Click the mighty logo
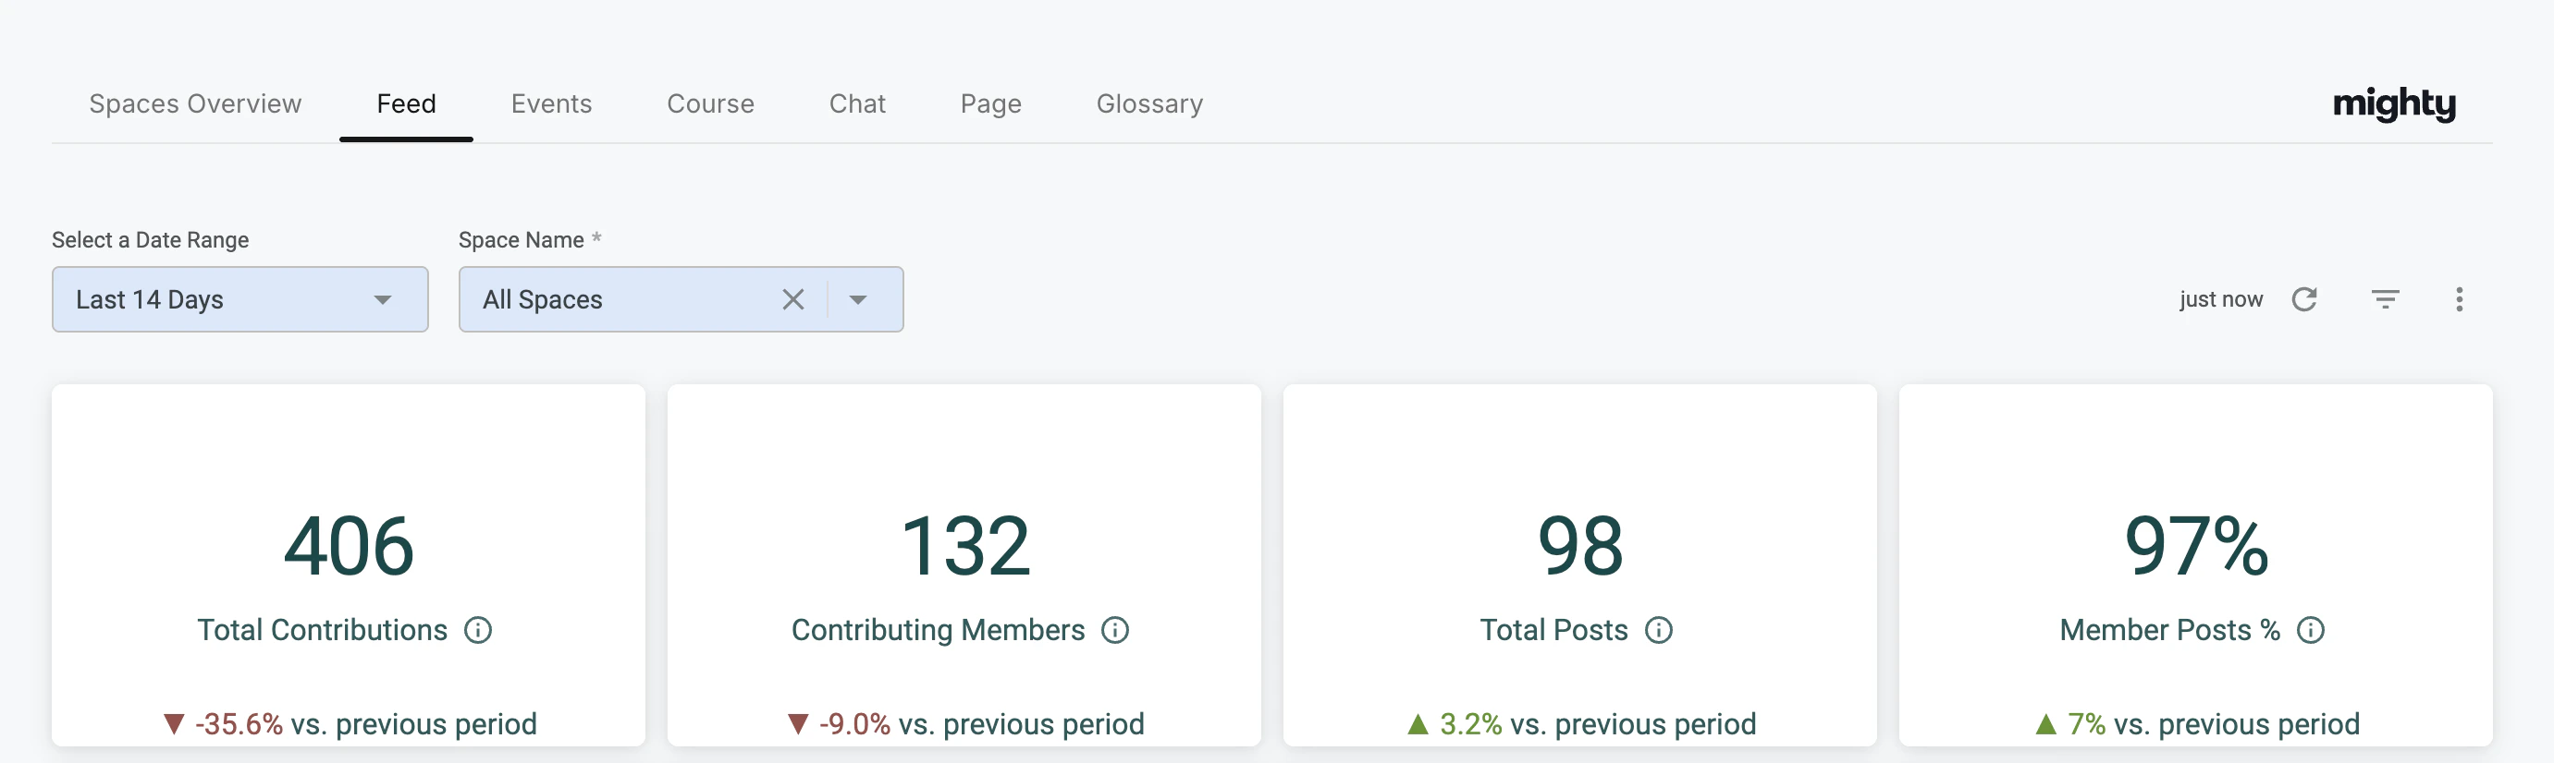 [x=2393, y=104]
